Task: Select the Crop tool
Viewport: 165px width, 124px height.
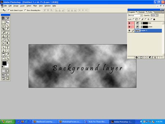Action: coord(3,29)
